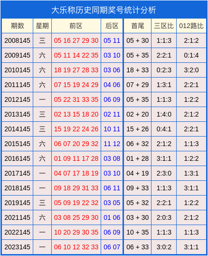The width and height of the screenshot is (208, 256).
Task: Click front numbers 05 09 19 22 32
Action: pos(76,203)
